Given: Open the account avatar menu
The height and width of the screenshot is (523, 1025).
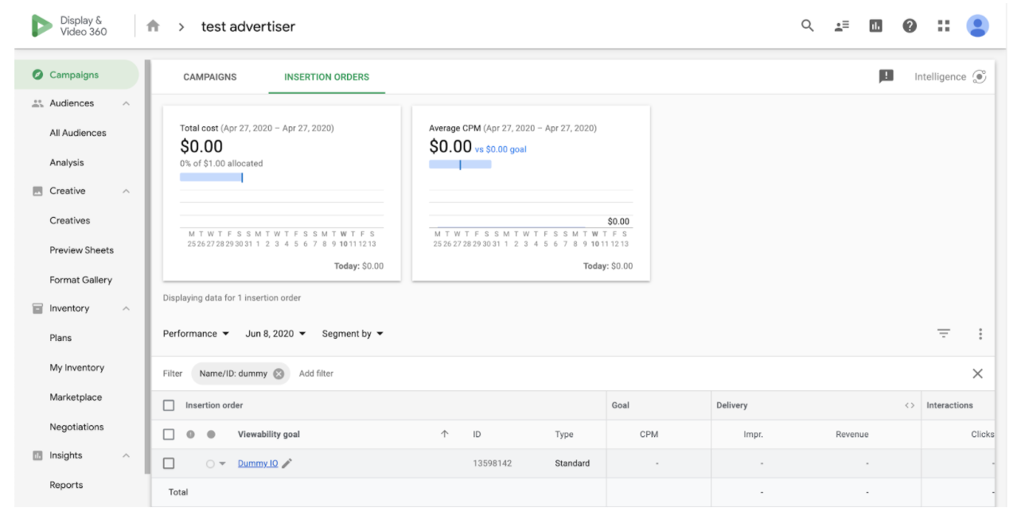Looking at the screenshot, I should [977, 26].
